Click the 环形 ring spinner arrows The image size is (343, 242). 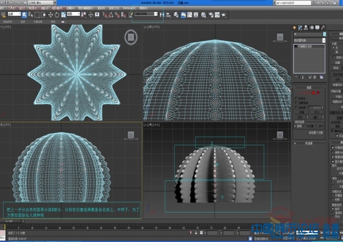tap(307, 117)
